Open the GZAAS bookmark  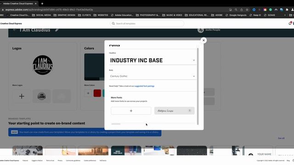coord(270,15)
